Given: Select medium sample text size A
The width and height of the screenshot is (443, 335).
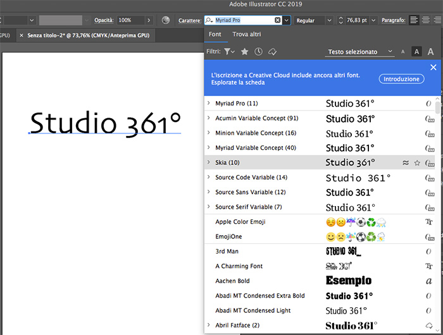Looking at the screenshot, I should (x=416, y=52).
